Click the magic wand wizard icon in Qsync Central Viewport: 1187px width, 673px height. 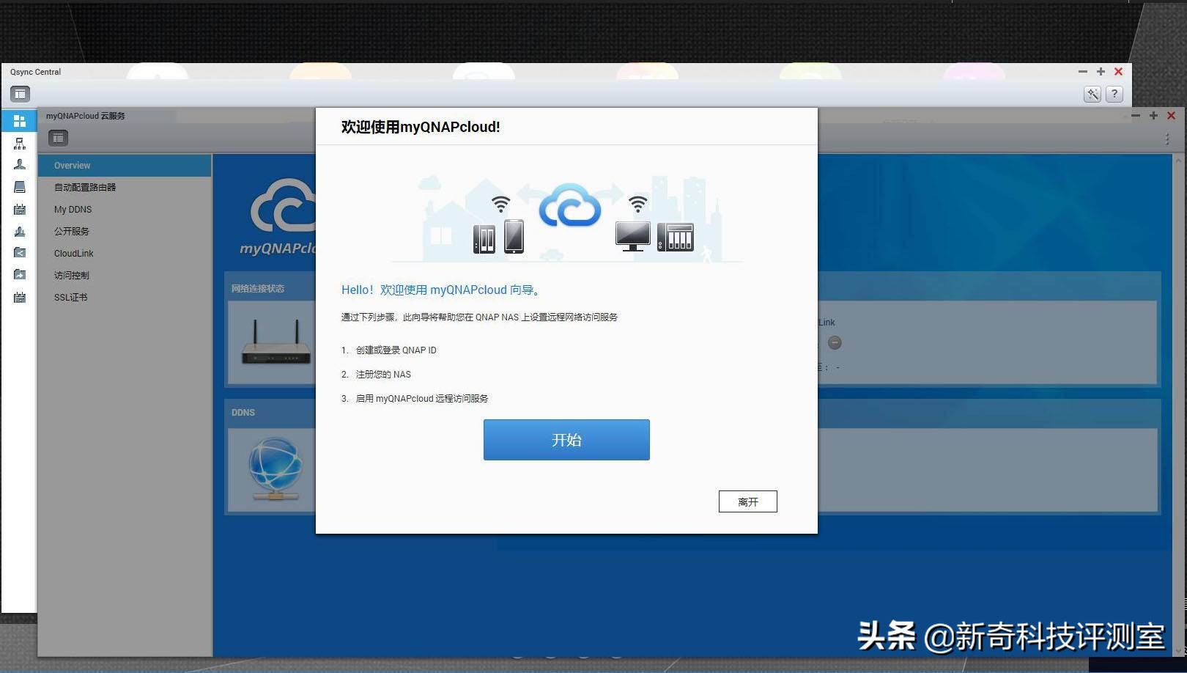pyautogui.click(x=1092, y=94)
